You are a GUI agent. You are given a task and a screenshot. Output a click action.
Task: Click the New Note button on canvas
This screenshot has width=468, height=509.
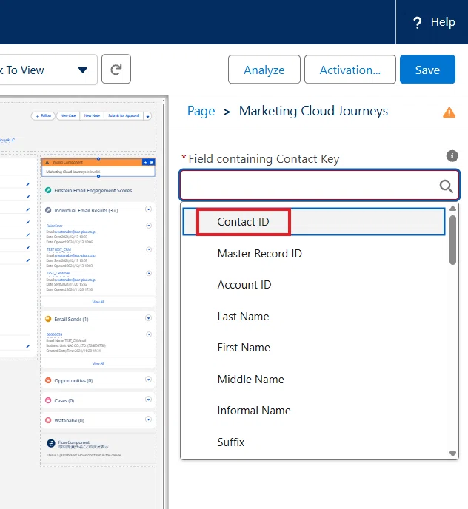click(x=92, y=116)
